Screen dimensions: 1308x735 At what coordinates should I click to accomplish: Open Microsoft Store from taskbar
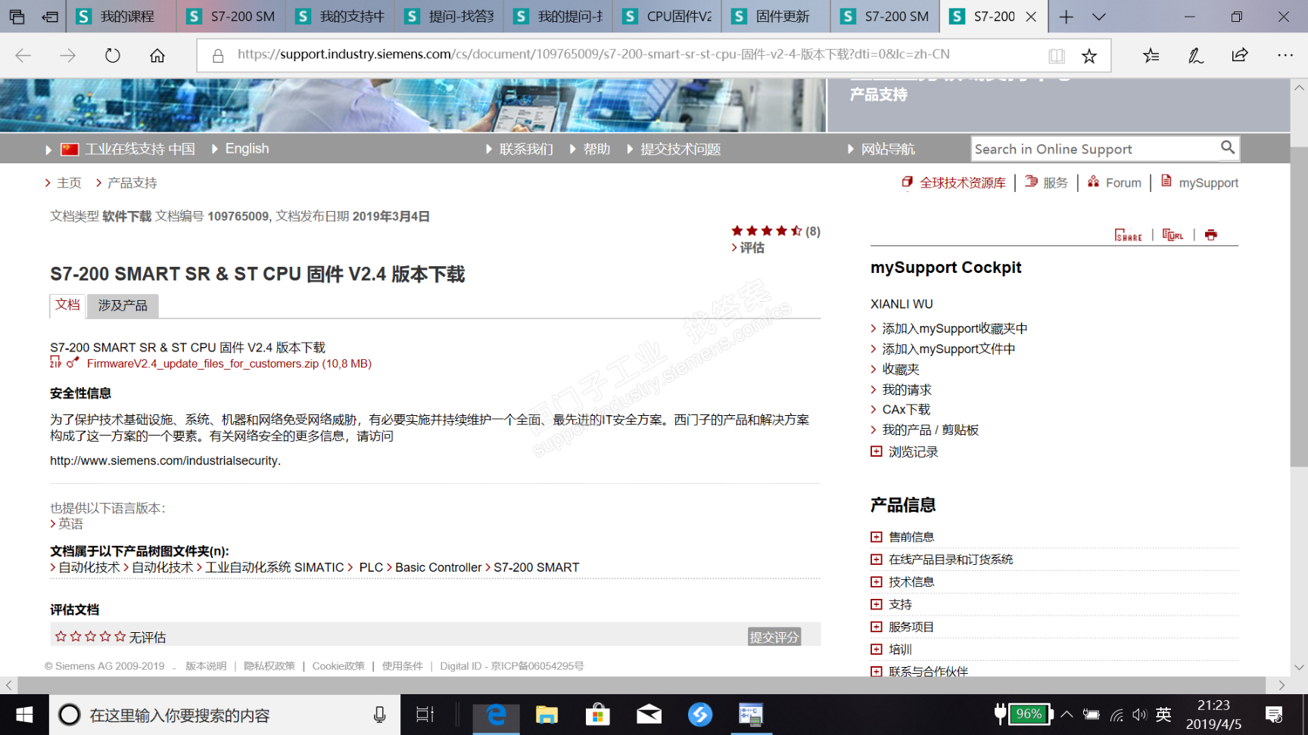point(598,715)
